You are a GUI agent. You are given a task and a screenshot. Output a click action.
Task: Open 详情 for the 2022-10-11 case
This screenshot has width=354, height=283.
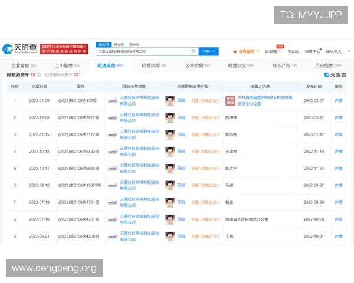click(339, 169)
